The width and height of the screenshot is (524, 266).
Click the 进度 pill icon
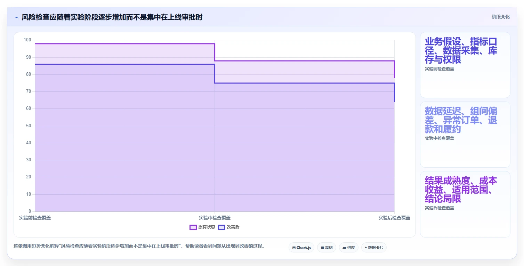[x=344, y=248]
